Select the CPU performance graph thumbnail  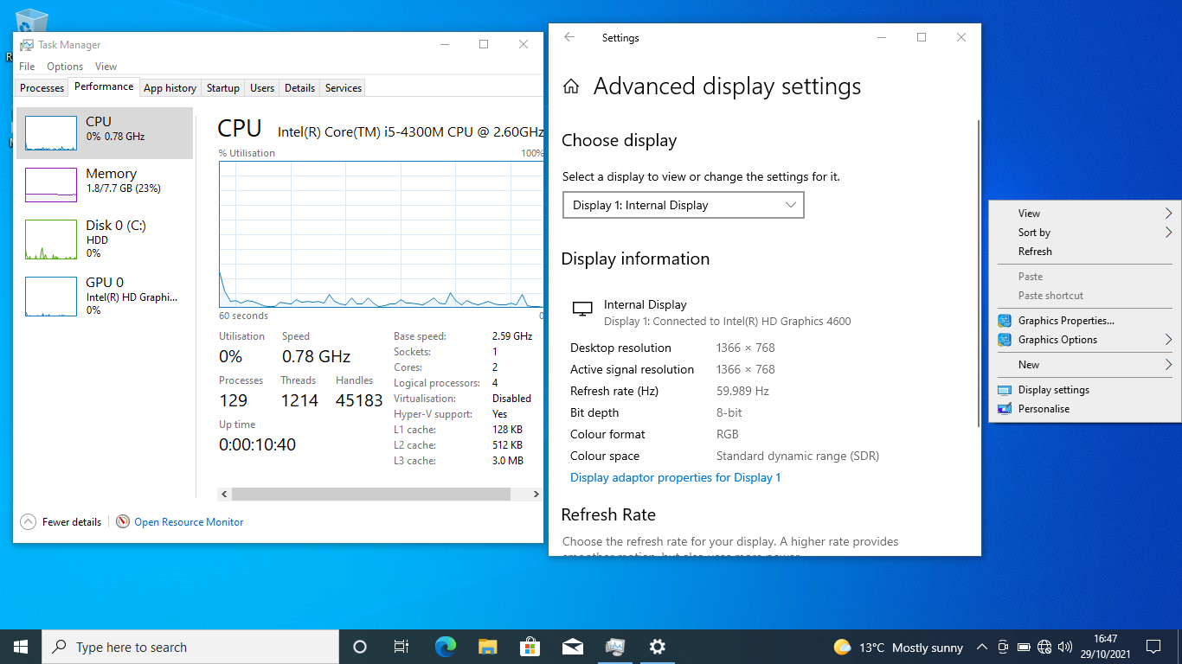pos(51,133)
